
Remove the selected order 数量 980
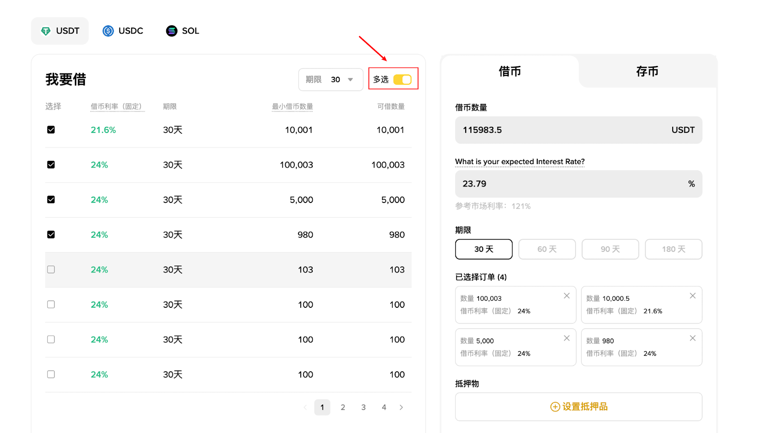coord(693,338)
